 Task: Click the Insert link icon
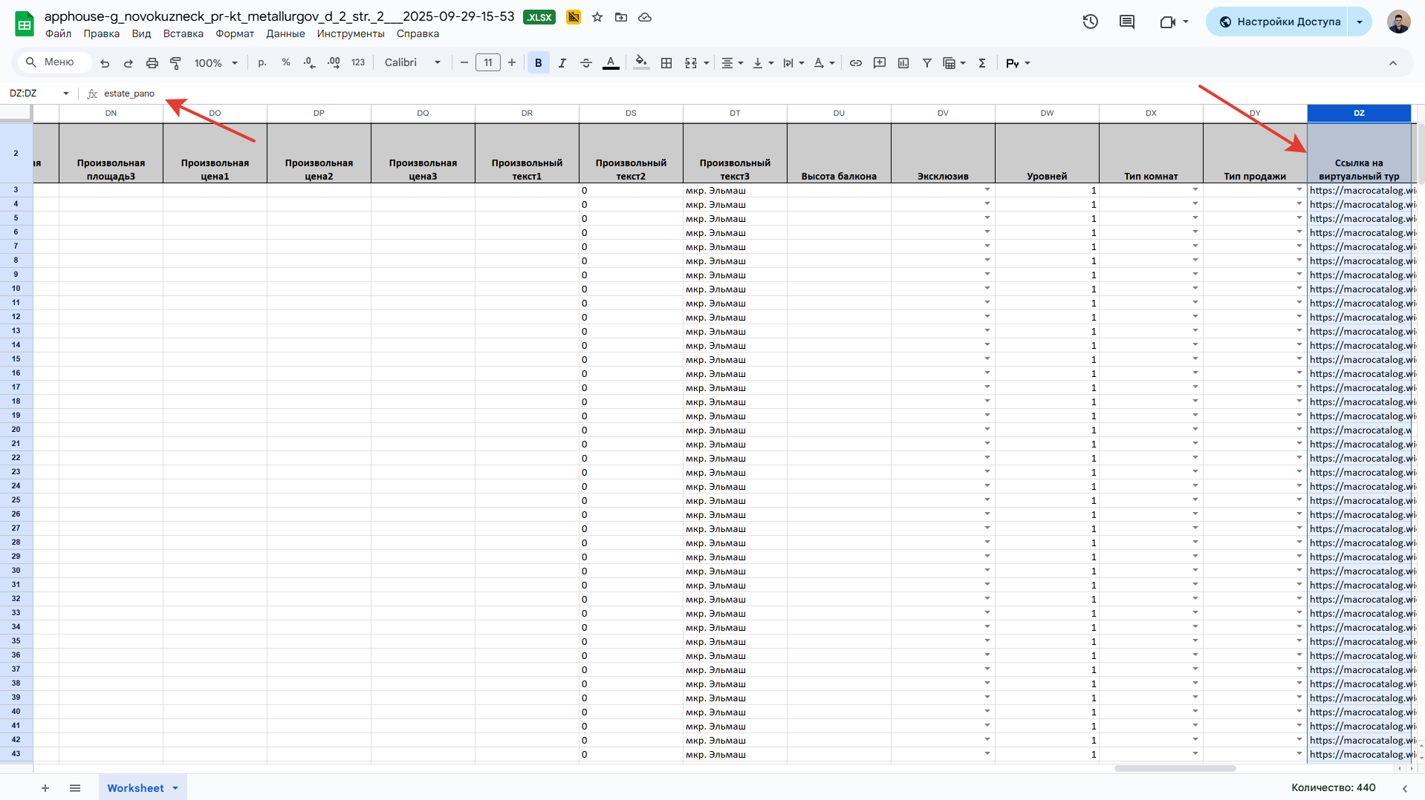[x=856, y=63]
